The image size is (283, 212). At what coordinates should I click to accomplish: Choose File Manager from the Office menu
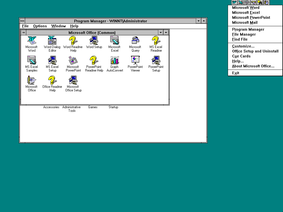click(x=244, y=35)
